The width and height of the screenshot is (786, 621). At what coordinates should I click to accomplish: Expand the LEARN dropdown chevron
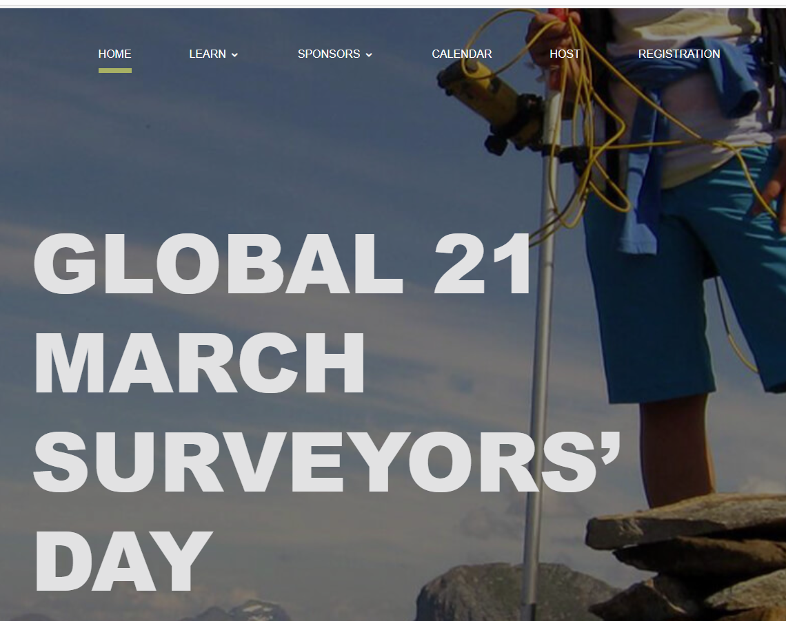point(234,55)
